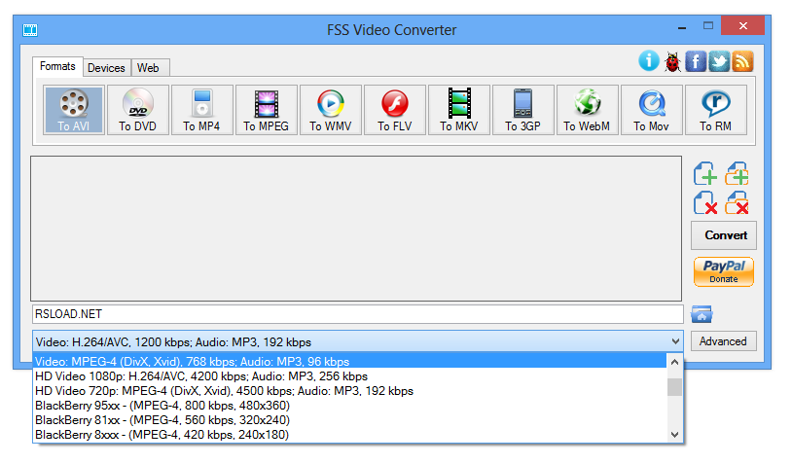Add a folder with orange plus icon
Screen dimensions: 792x464
pyautogui.click(x=737, y=173)
